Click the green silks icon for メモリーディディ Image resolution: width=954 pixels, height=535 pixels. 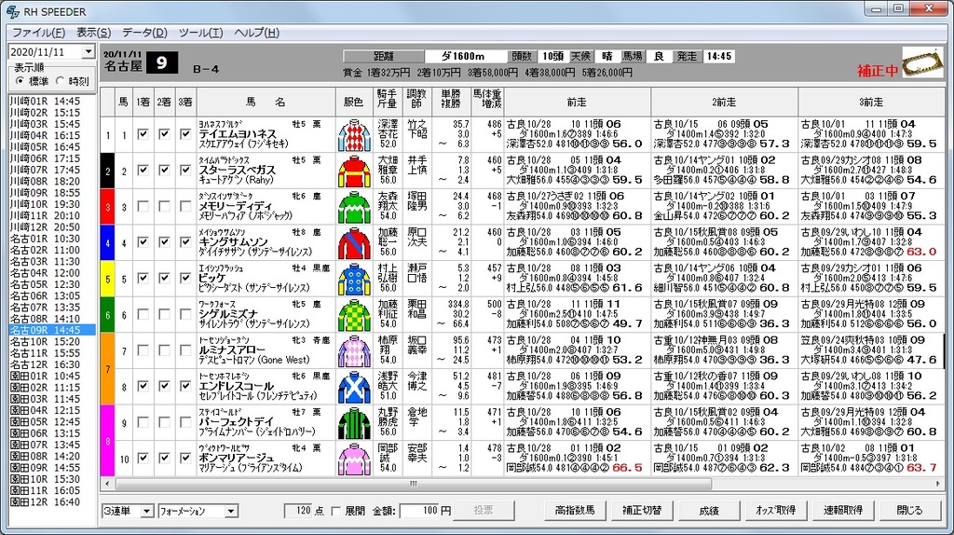(354, 207)
